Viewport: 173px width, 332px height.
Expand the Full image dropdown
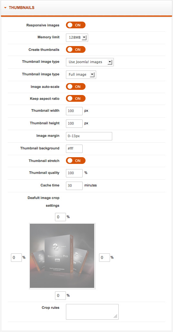tap(81, 74)
